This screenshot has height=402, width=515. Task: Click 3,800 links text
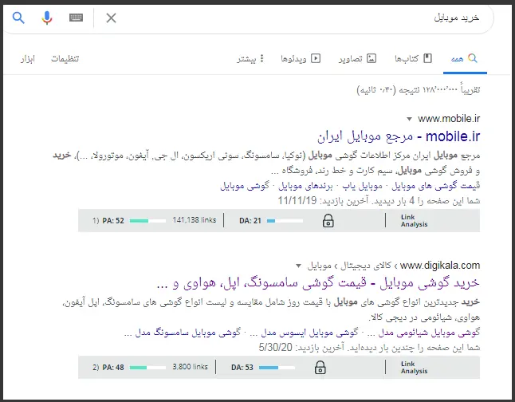191,366
